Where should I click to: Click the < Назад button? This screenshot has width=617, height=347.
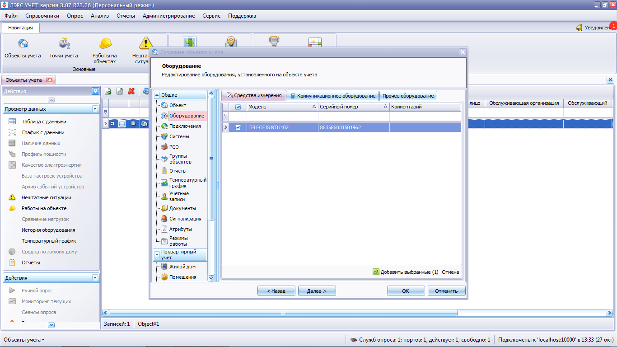coord(276,291)
